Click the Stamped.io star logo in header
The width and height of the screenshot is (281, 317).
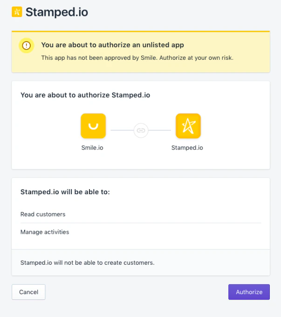tap(17, 12)
